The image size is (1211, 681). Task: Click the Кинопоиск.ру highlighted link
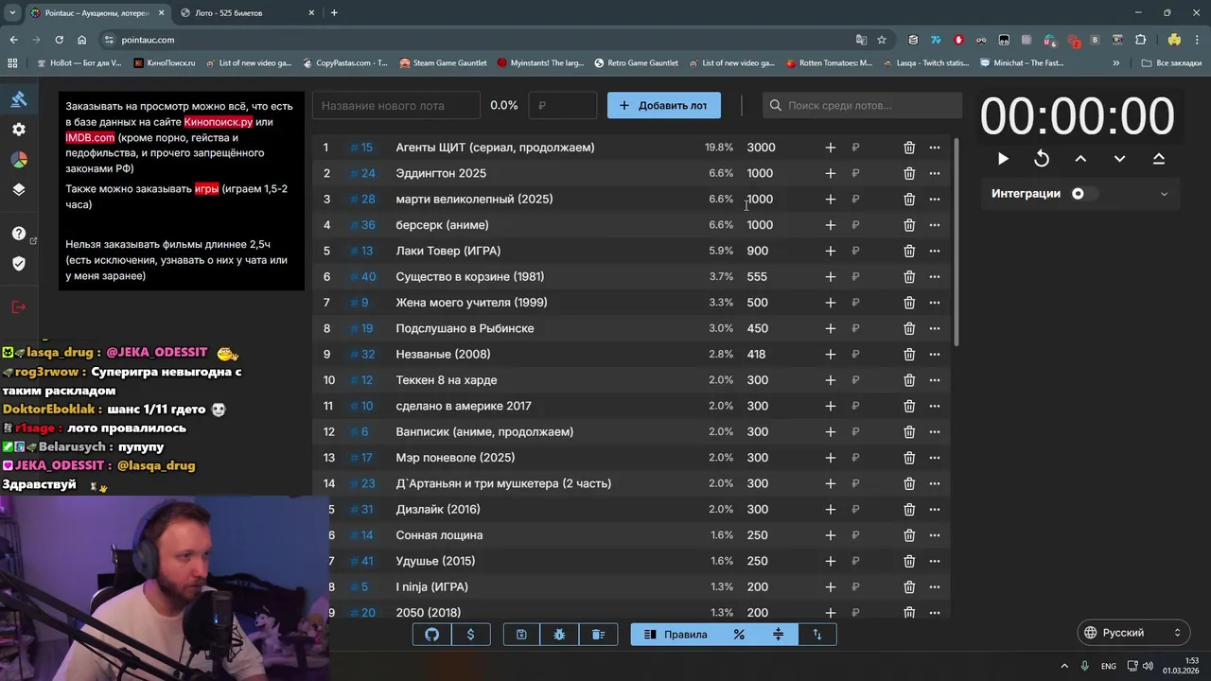(218, 123)
